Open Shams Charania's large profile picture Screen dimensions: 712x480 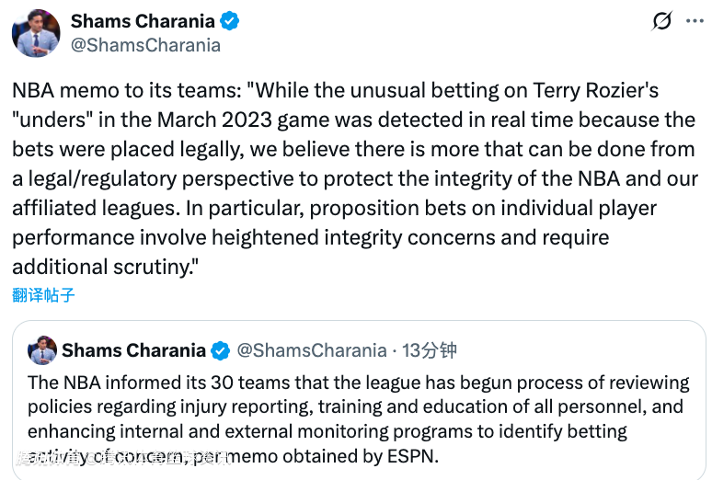click(x=36, y=33)
